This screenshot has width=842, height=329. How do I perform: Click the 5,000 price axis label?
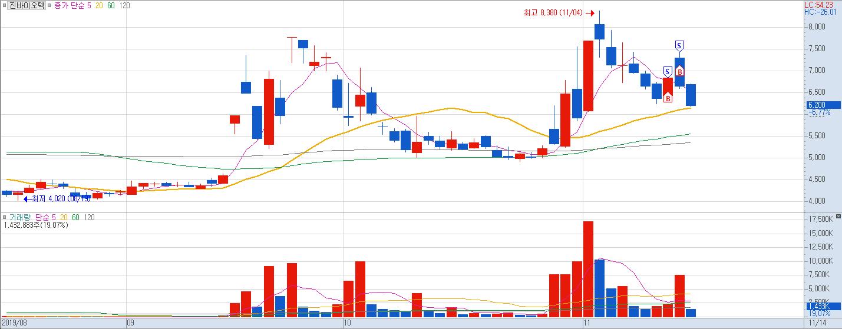[816, 157]
